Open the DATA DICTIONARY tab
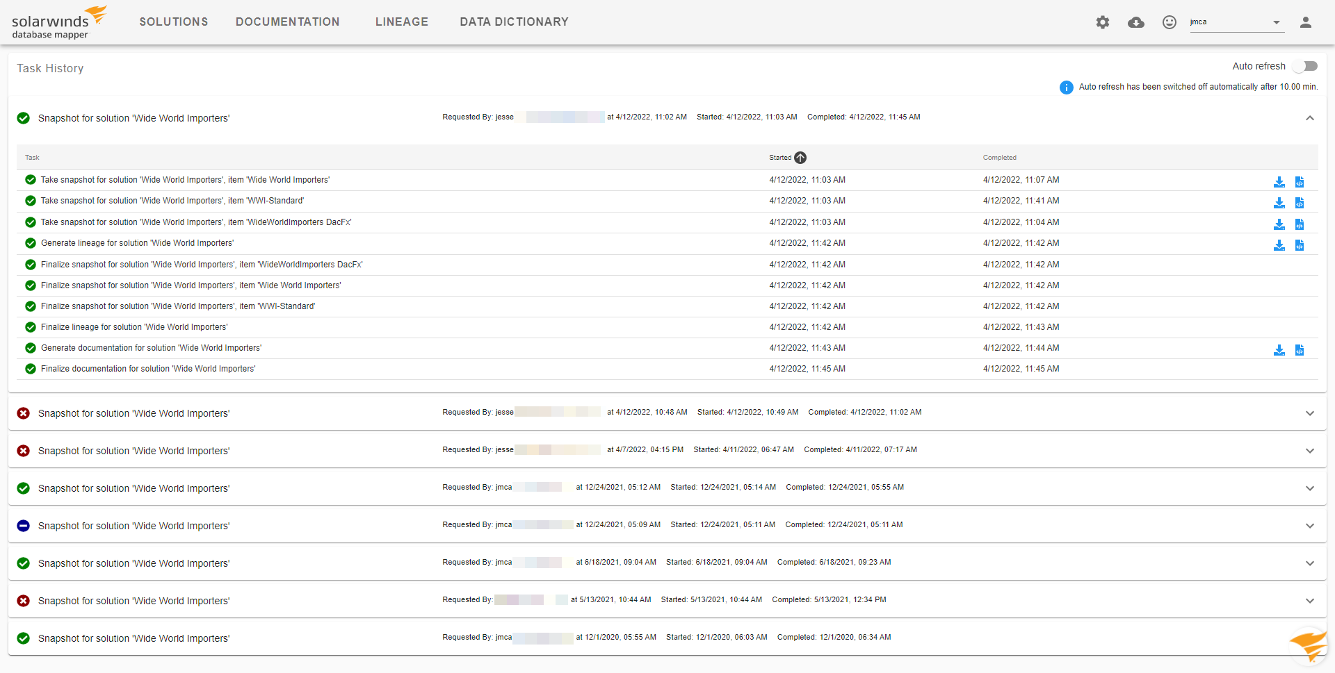Viewport: 1335px width, 673px height. click(x=515, y=22)
